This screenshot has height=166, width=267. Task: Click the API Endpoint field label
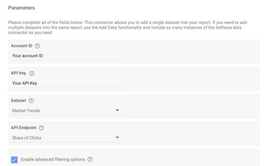tap(24, 128)
